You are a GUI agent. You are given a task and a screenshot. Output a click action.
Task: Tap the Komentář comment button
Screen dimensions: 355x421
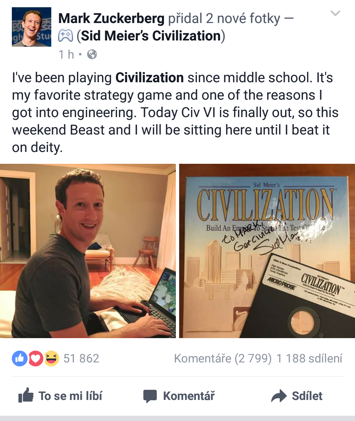pos(179,396)
